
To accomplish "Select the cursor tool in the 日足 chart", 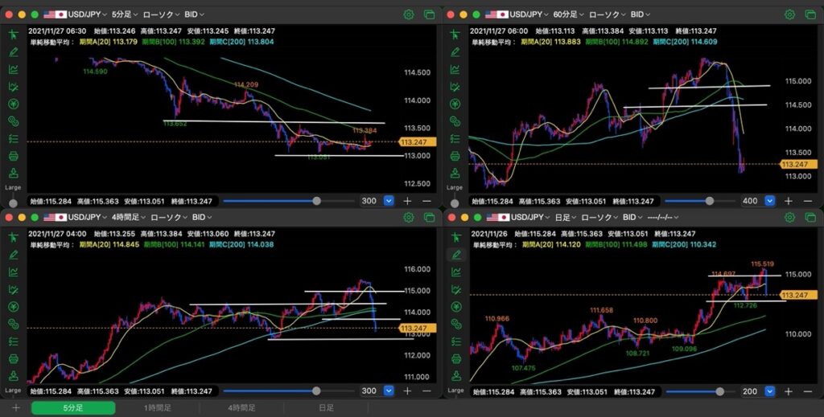I will pos(455,238).
